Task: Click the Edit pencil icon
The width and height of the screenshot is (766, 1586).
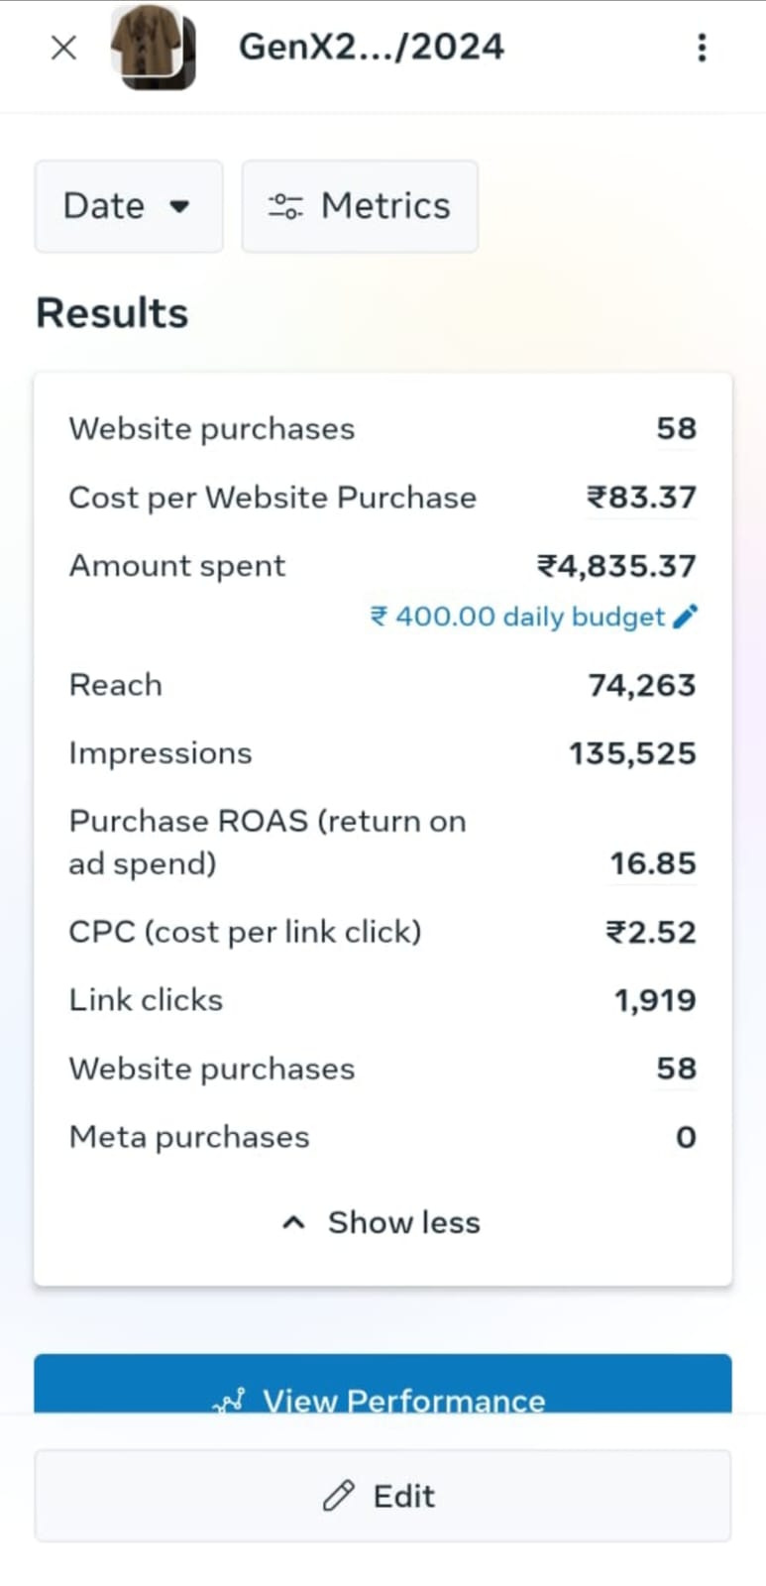Action: 338,1495
